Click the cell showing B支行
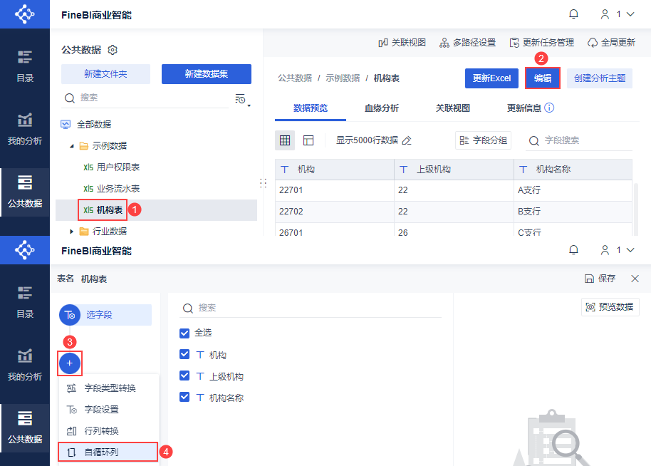Image resolution: width=651 pixels, height=466 pixels. click(x=573, y=212)
